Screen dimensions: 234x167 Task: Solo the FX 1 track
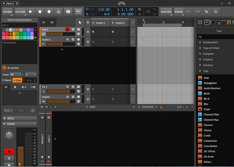pyautogui.click(x=73, y=87)
